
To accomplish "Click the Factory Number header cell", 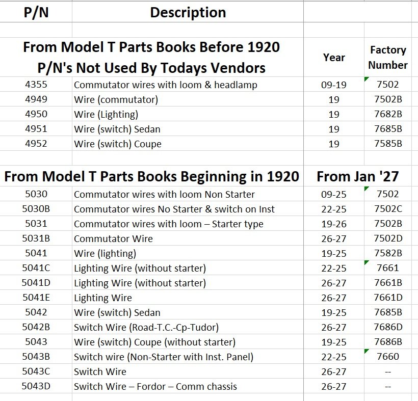I will [388, 57].
